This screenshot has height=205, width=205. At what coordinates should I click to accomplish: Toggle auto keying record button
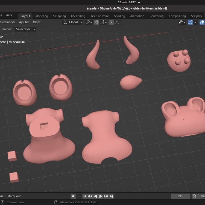(73, 196)
